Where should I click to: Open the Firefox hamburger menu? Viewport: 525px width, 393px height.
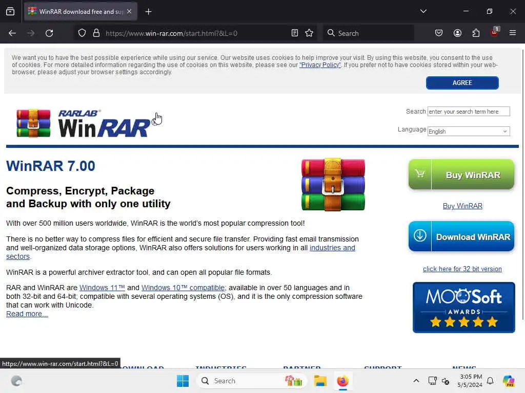[x=512, y=33]
